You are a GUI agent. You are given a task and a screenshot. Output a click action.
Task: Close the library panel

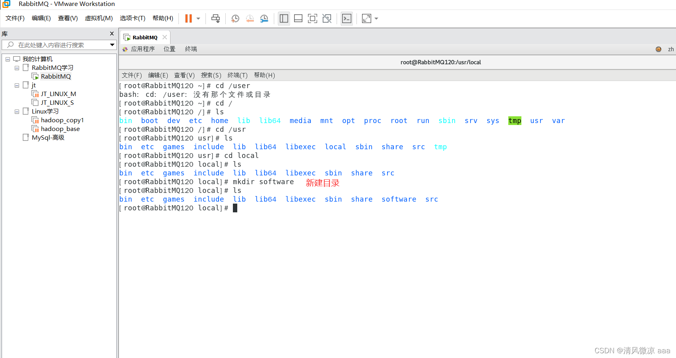pyautogui.click(x=112, y=34)
